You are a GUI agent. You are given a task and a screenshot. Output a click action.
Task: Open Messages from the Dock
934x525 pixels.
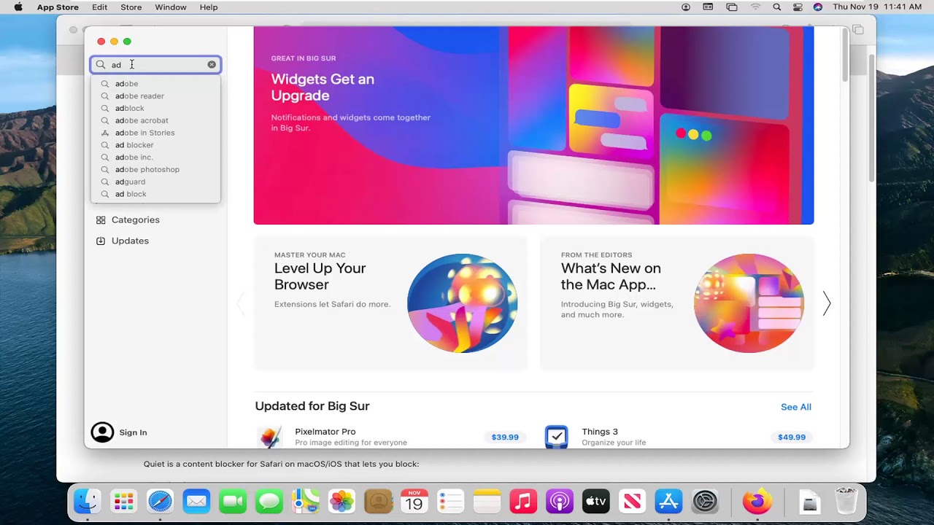(x=269, y=502)
